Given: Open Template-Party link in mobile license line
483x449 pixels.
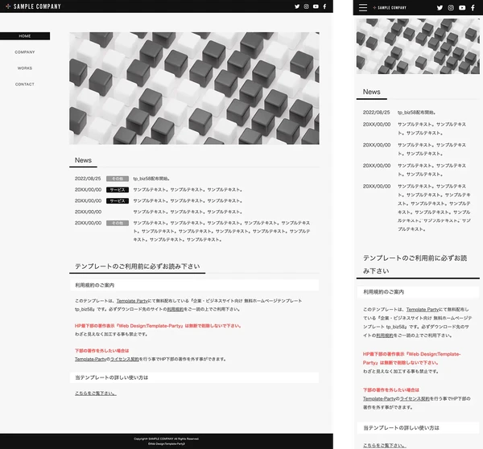Looking at the screenshot, I should 379,398.
